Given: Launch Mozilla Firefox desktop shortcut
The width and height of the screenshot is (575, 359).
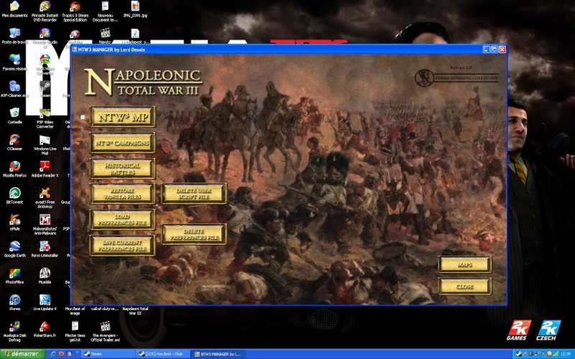Looking at the screenshot, I should [14, 169].
